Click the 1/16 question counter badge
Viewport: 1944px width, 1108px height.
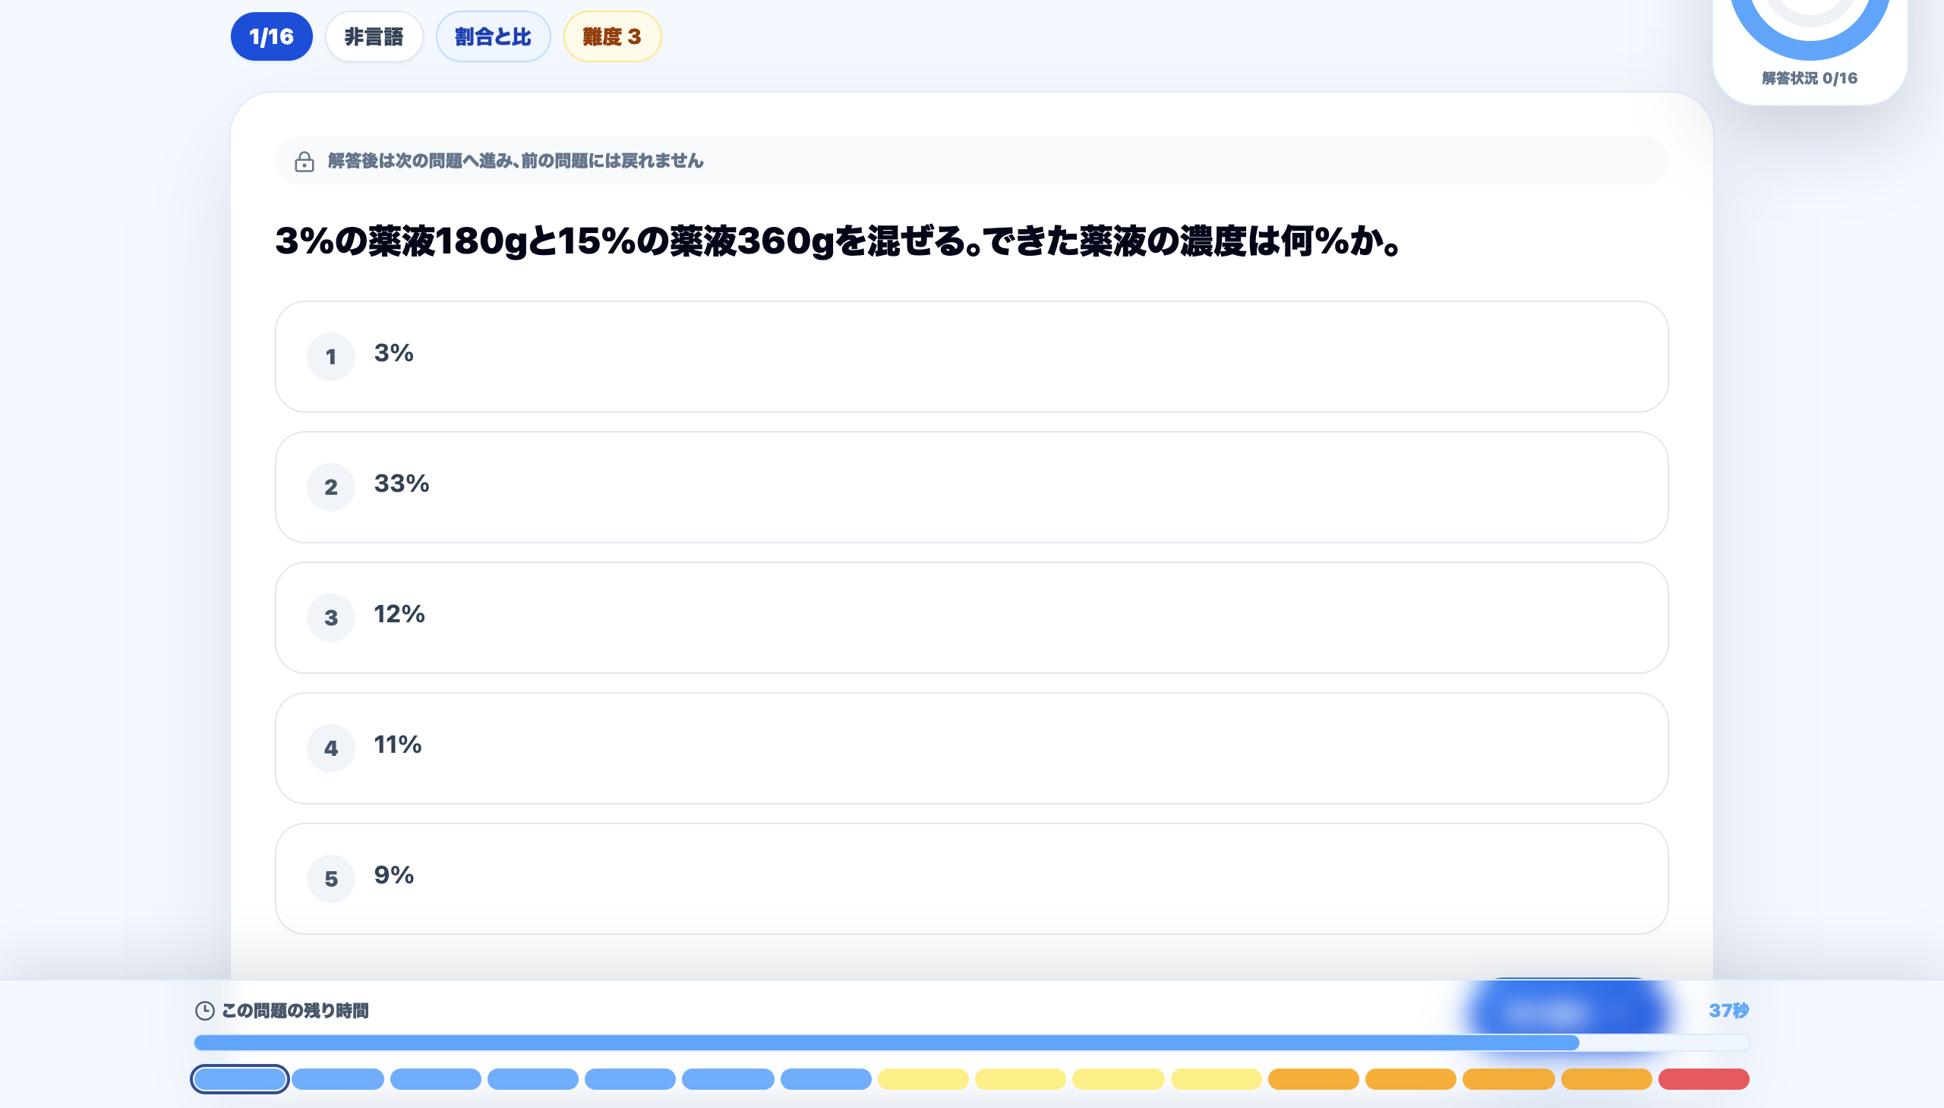pyautogui.click(x=271, y=36)
